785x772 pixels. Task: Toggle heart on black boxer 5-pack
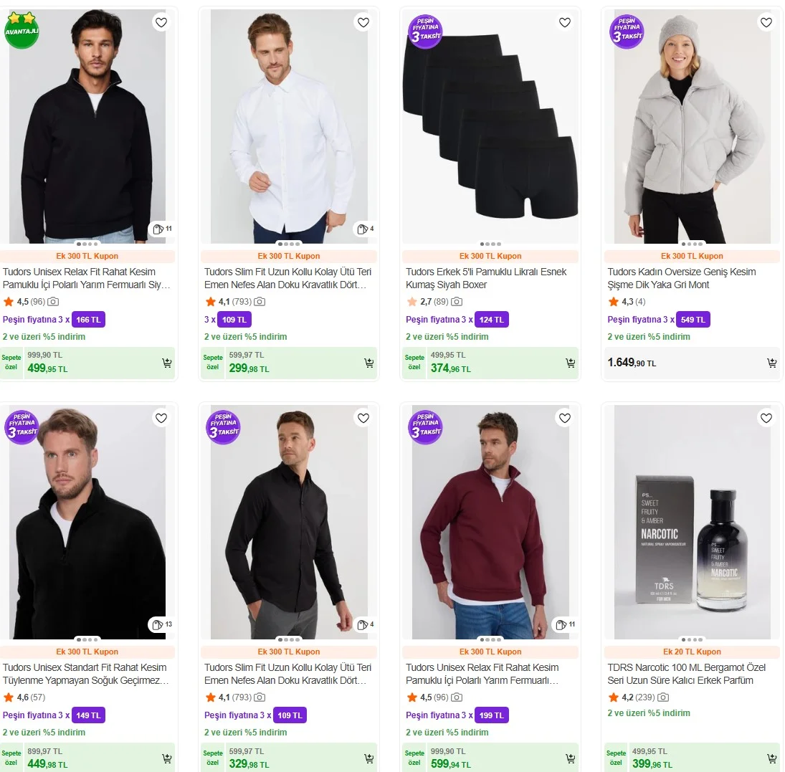pyautogui.click(x=565, y=22)
